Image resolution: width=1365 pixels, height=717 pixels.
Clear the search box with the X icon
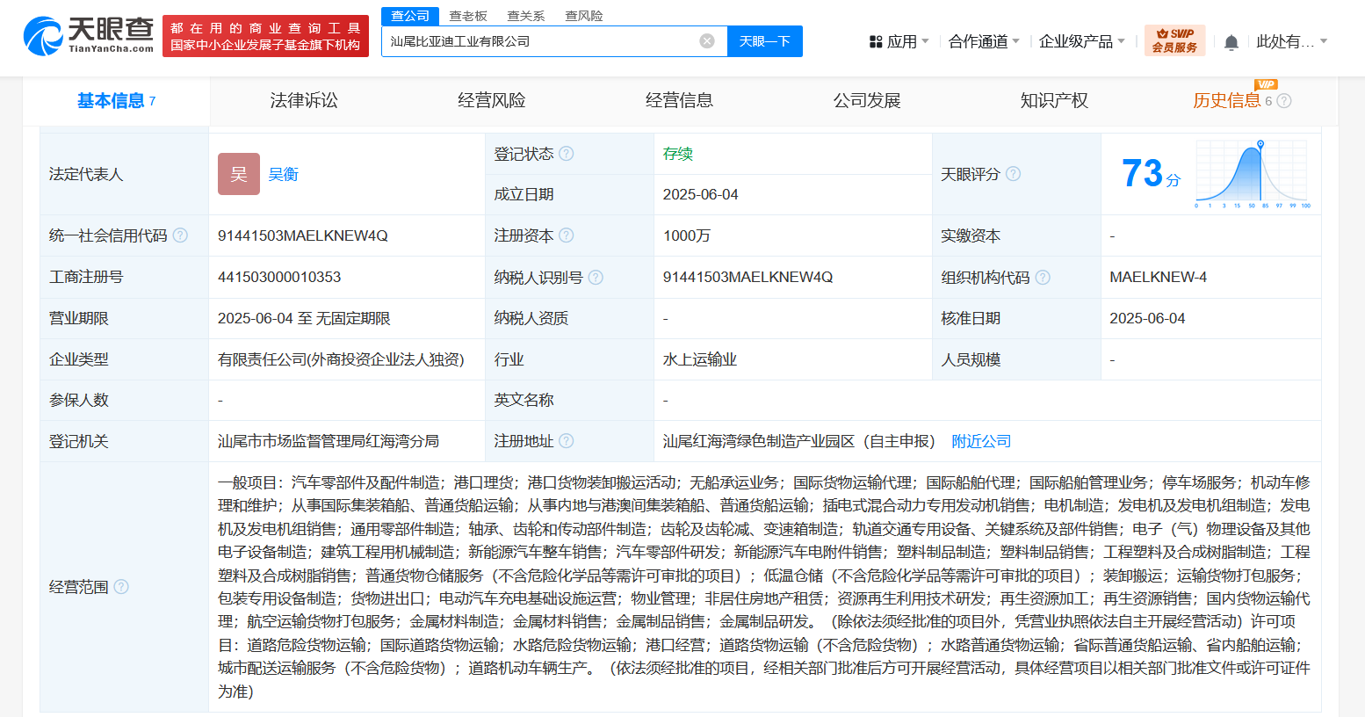pyautogui.click(x=707, y=41)
